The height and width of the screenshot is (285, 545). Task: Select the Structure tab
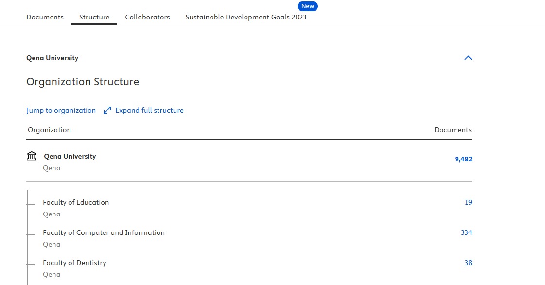94,17
